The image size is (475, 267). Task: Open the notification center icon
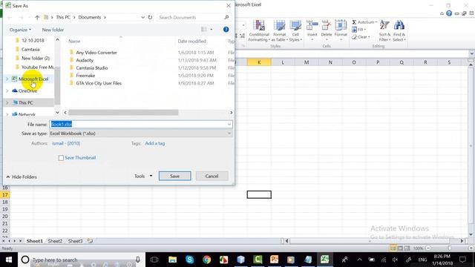coord(462,260)
